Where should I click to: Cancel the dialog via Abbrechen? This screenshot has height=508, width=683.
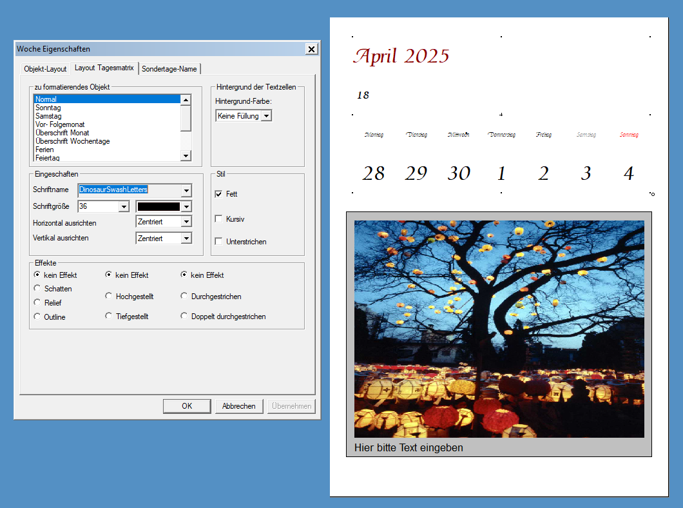coord(239,406)
